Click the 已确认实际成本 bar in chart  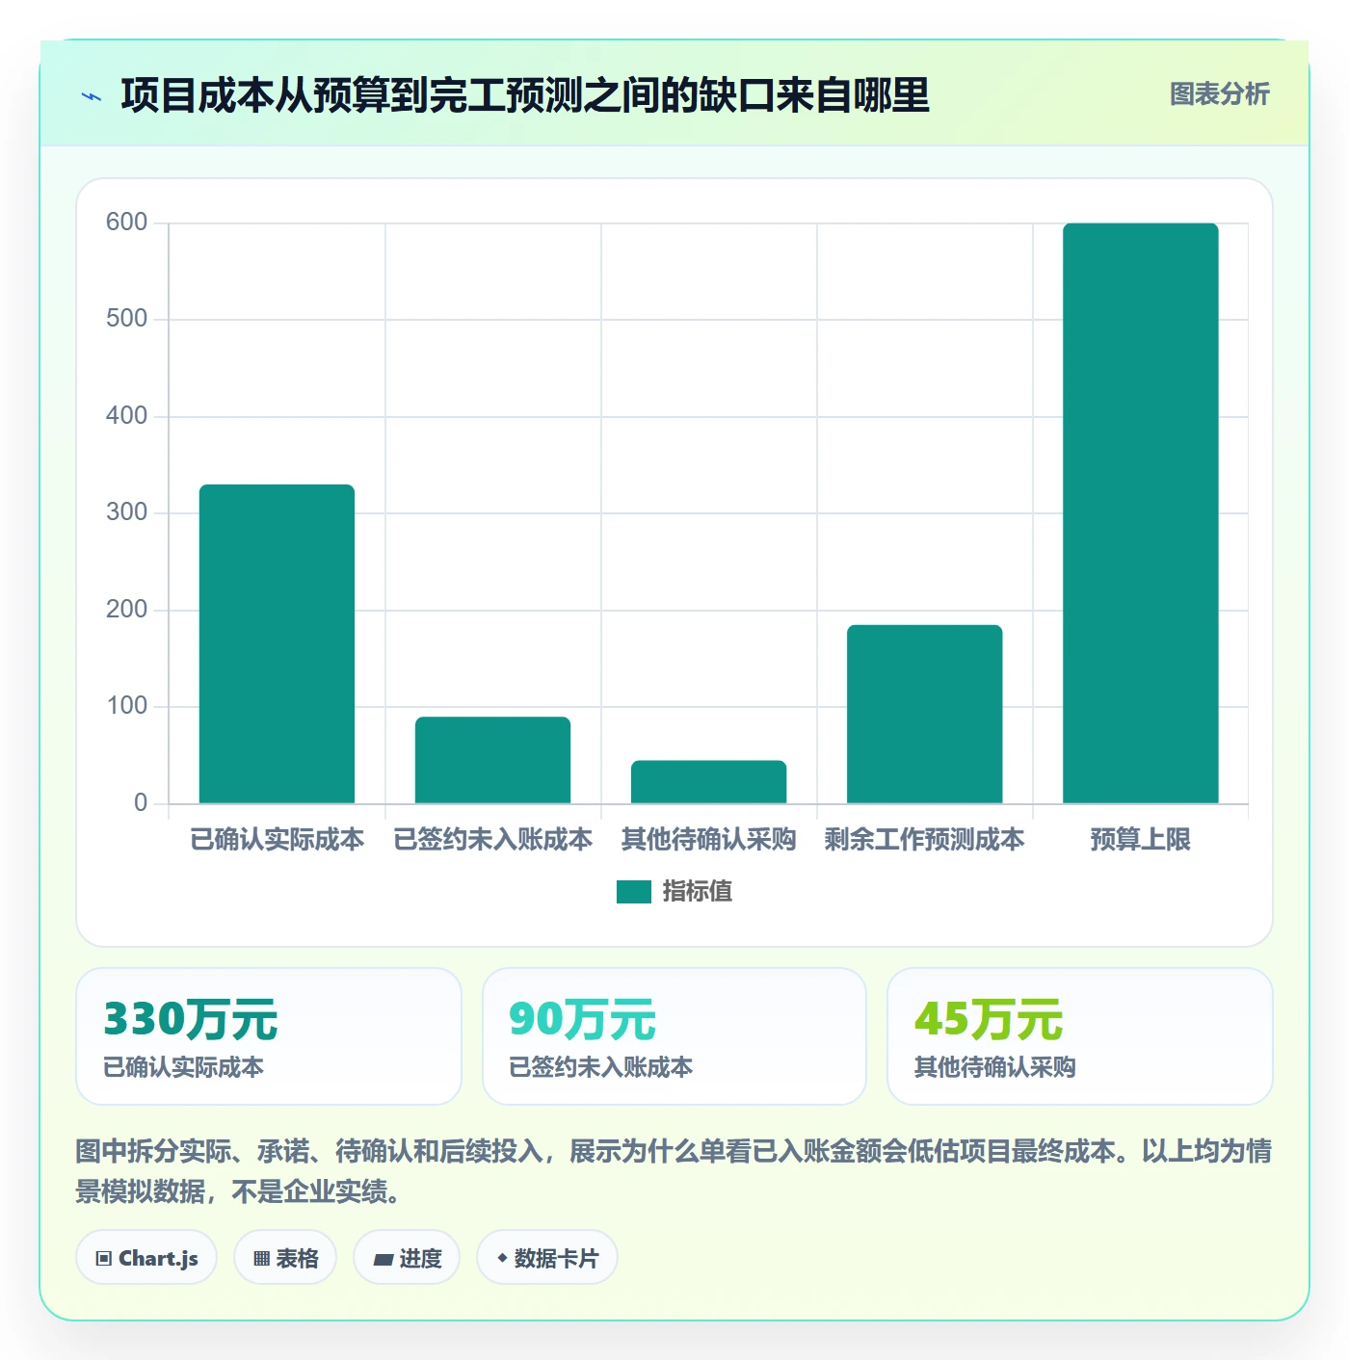tap(277, 643)
